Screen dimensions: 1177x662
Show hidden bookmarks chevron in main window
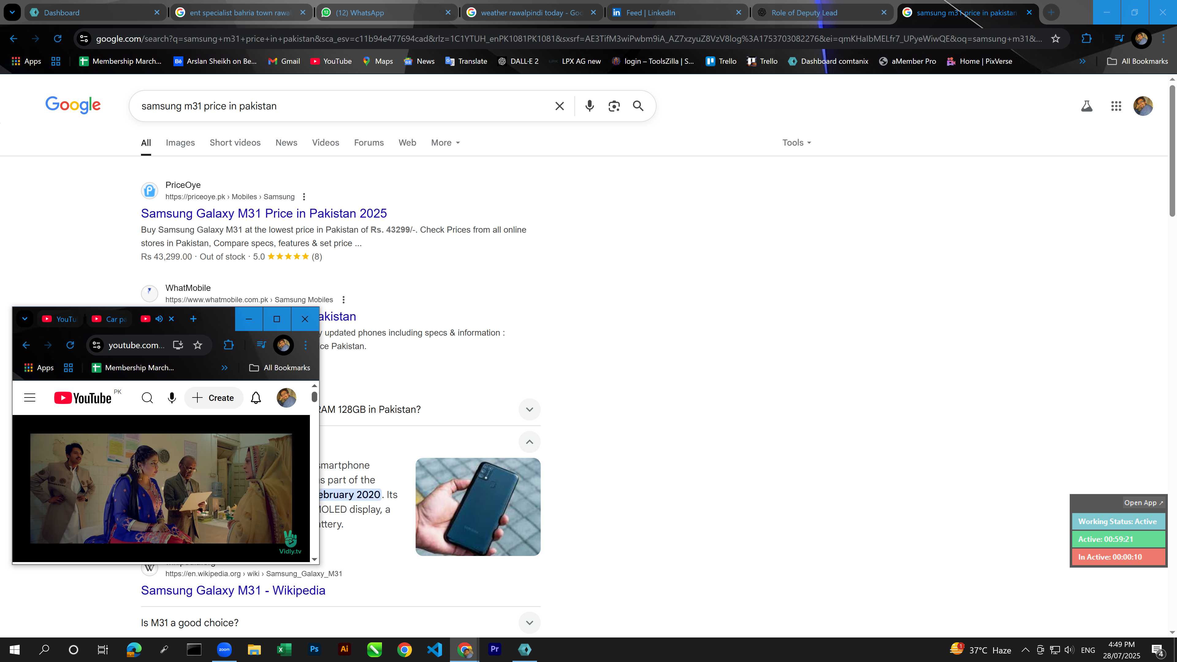pyautogui.click(x=1082, y=61)
